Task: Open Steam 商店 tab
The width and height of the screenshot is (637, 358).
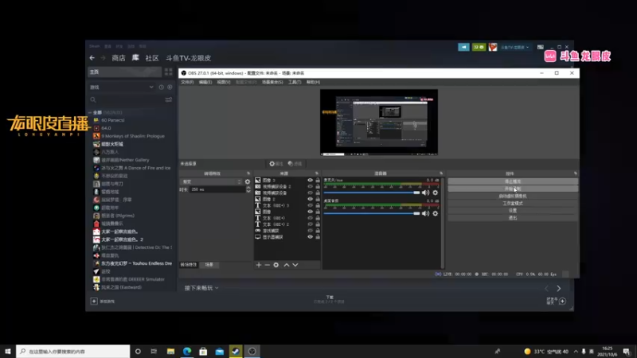Action: [119, 58]
